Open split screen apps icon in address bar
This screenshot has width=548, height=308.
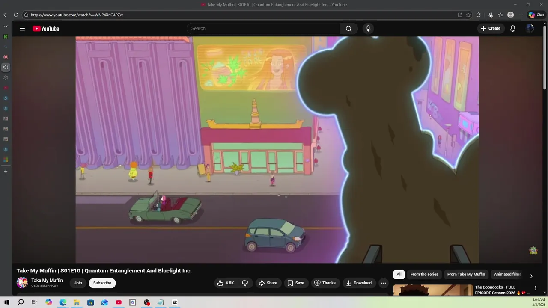(460, 15)
